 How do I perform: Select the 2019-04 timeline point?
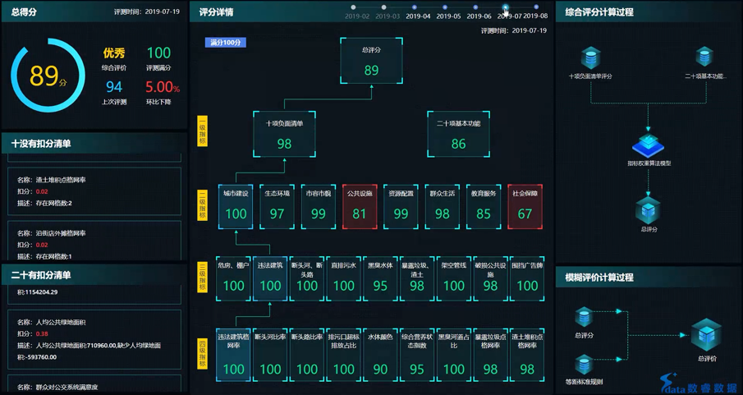[415, 7]
